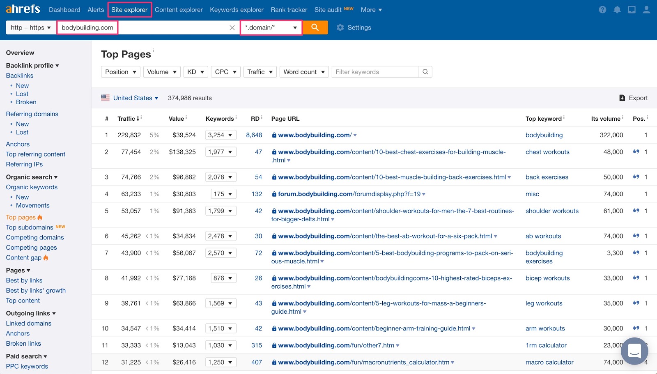The image size is (657, 374).
Task: Open the KD filter dropdown
Action: pyautogui.click(x=195, y=72)
